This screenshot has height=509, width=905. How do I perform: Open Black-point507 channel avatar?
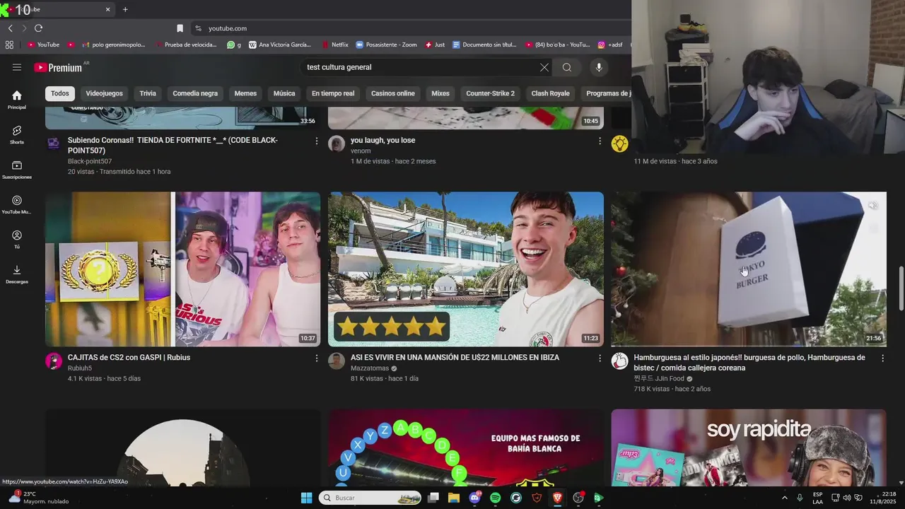54,144
